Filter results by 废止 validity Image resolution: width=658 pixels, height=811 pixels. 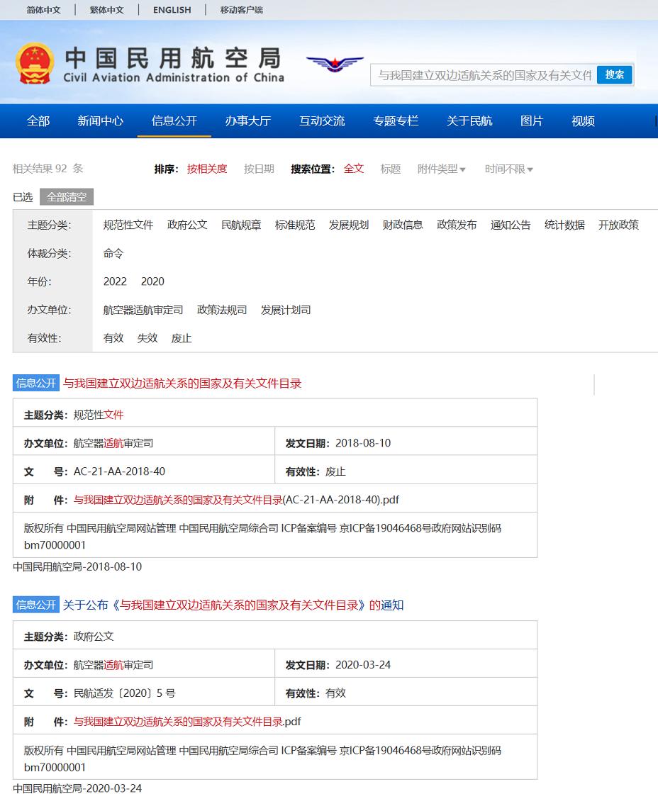181,338
